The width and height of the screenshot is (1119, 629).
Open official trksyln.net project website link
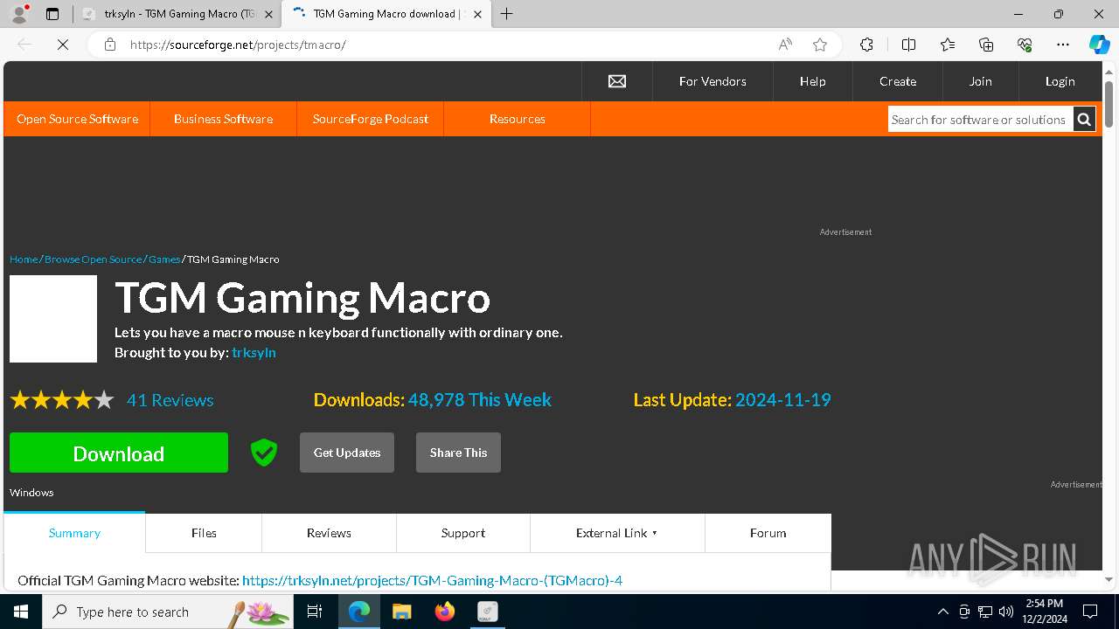432,580
